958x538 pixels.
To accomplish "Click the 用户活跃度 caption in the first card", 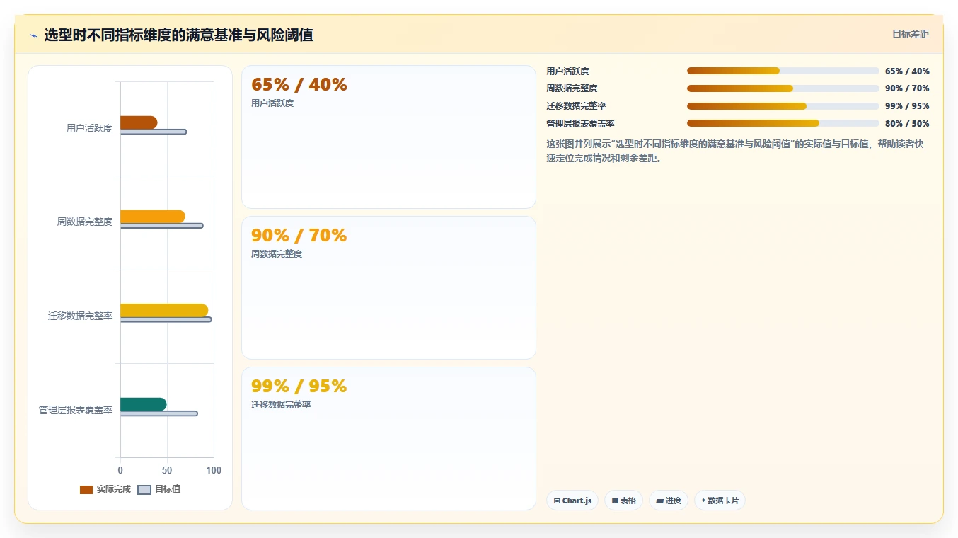I will click(272, 103).
